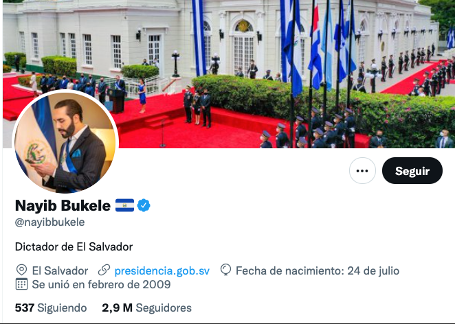Viewport: 455px width, 324px height.
Task: Click the @nayibbukele handle text
Action: tap(49, 222)
